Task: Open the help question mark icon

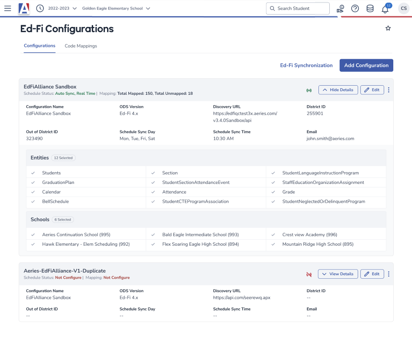Action: [355, 9]
